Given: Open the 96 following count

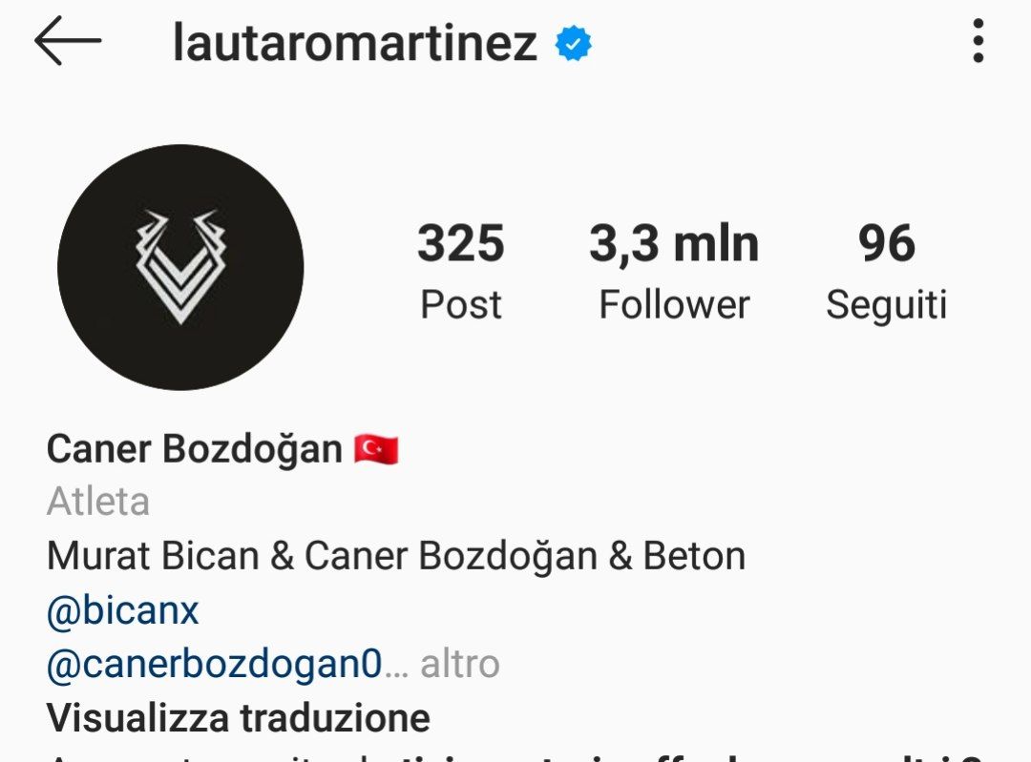Looking at the screenshot, I should [x=886, y=243].
